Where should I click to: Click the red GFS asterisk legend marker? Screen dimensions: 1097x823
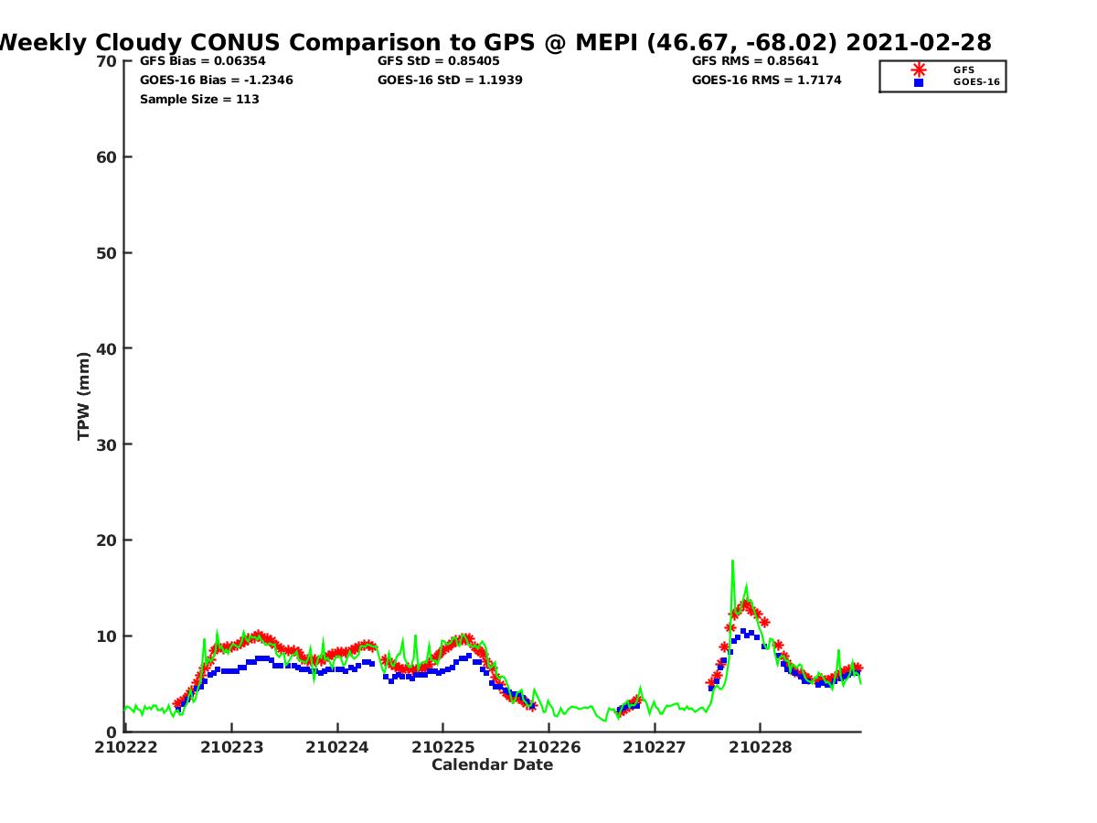point(919,69)
